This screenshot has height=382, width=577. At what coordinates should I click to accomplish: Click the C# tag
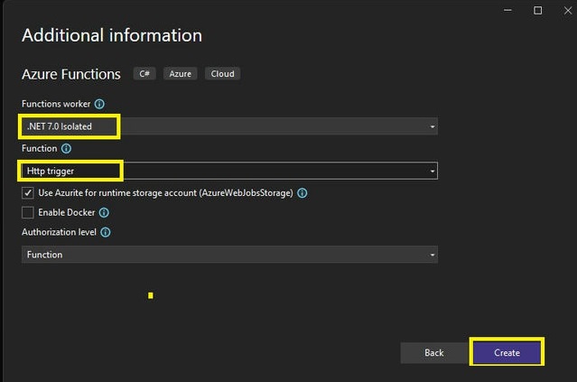[144, 74]
